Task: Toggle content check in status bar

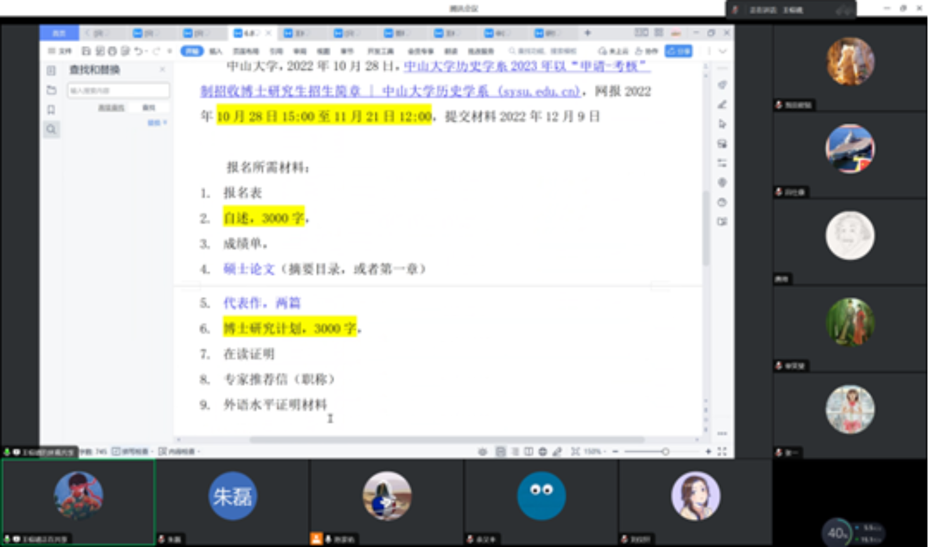Action: (x=177, y=452)
